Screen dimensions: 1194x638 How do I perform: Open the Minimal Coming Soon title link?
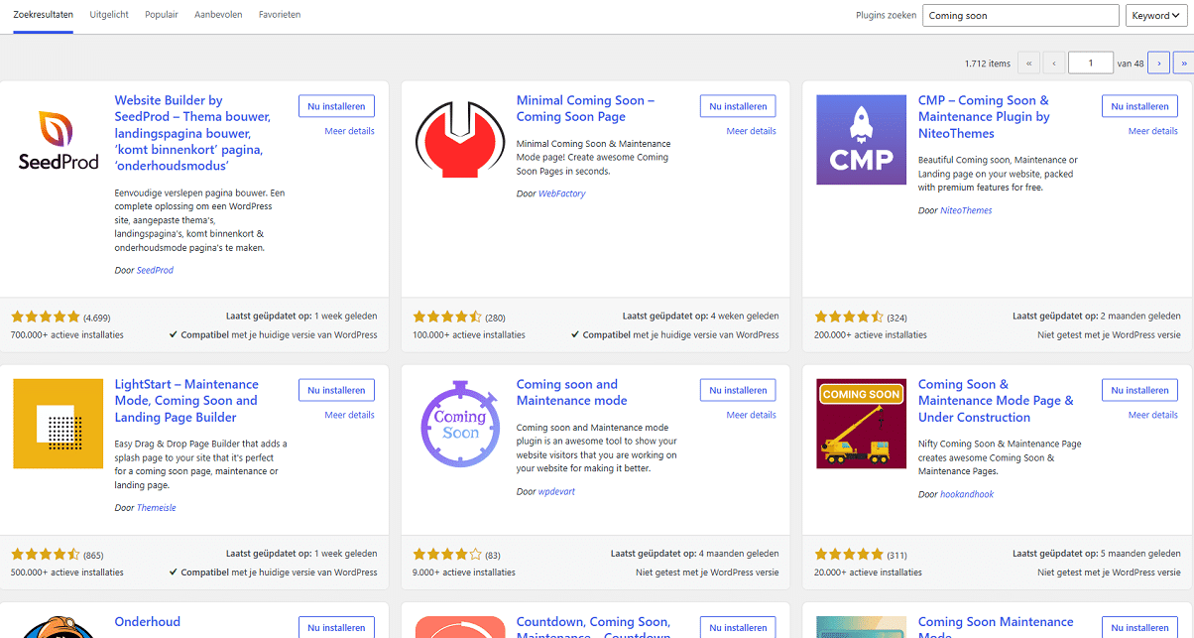[585, 108]
